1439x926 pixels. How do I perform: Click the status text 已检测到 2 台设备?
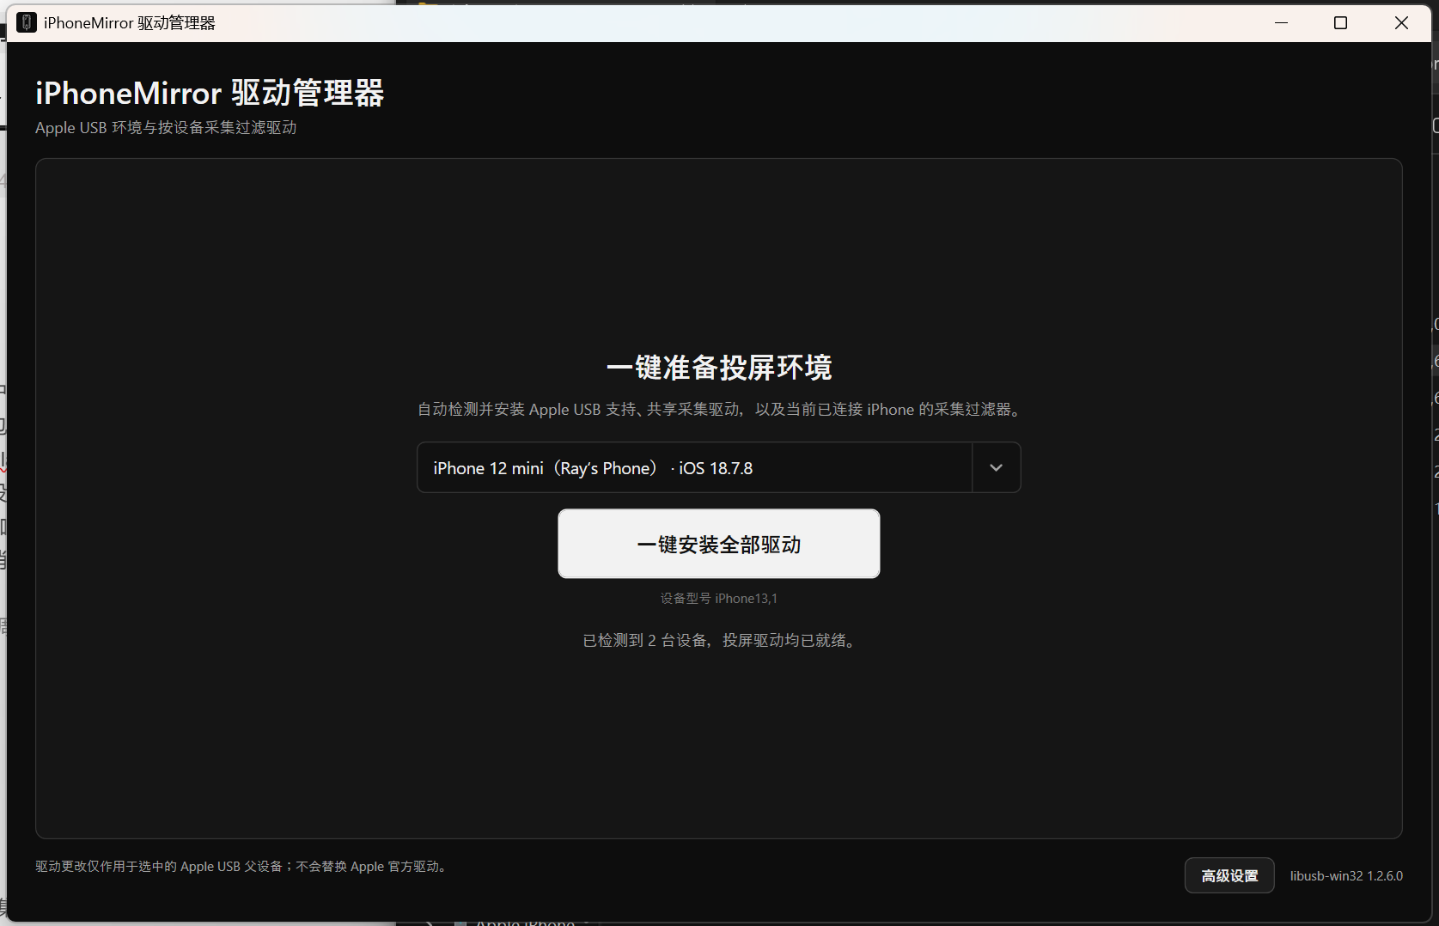[719, 641]
